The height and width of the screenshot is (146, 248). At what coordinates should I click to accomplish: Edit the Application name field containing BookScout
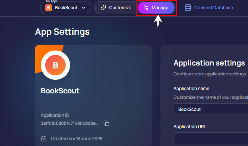pyautogui.click(x=211, y=109)
